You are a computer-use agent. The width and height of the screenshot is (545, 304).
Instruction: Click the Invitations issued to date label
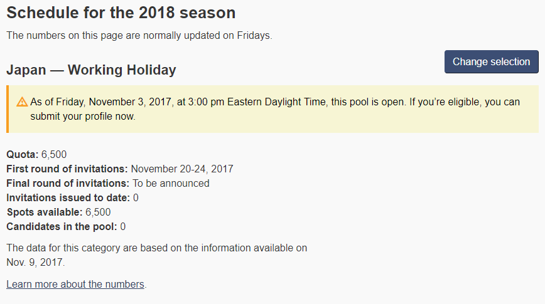(x=68, y=198)
